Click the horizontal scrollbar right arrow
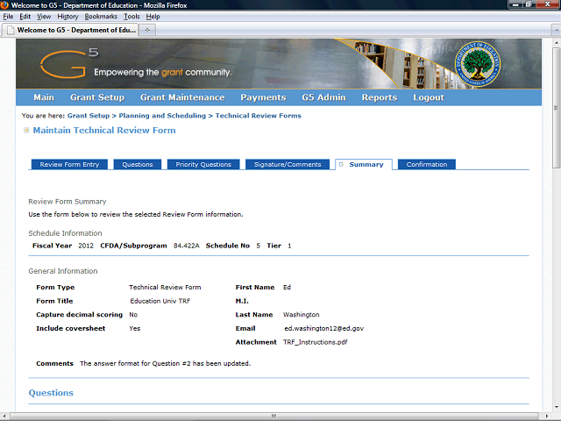The height and width of the screenshot is (421, 561). tap(547, 416)
